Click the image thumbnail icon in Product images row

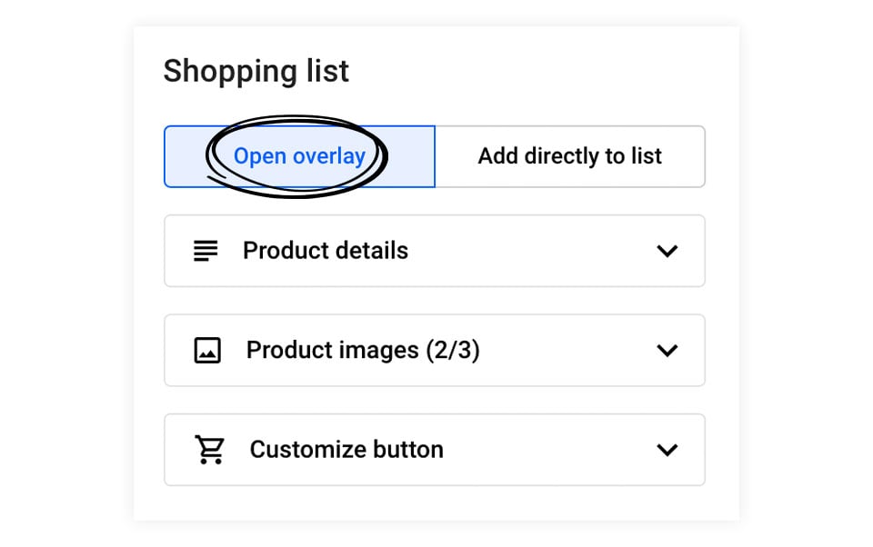point(207,350)
